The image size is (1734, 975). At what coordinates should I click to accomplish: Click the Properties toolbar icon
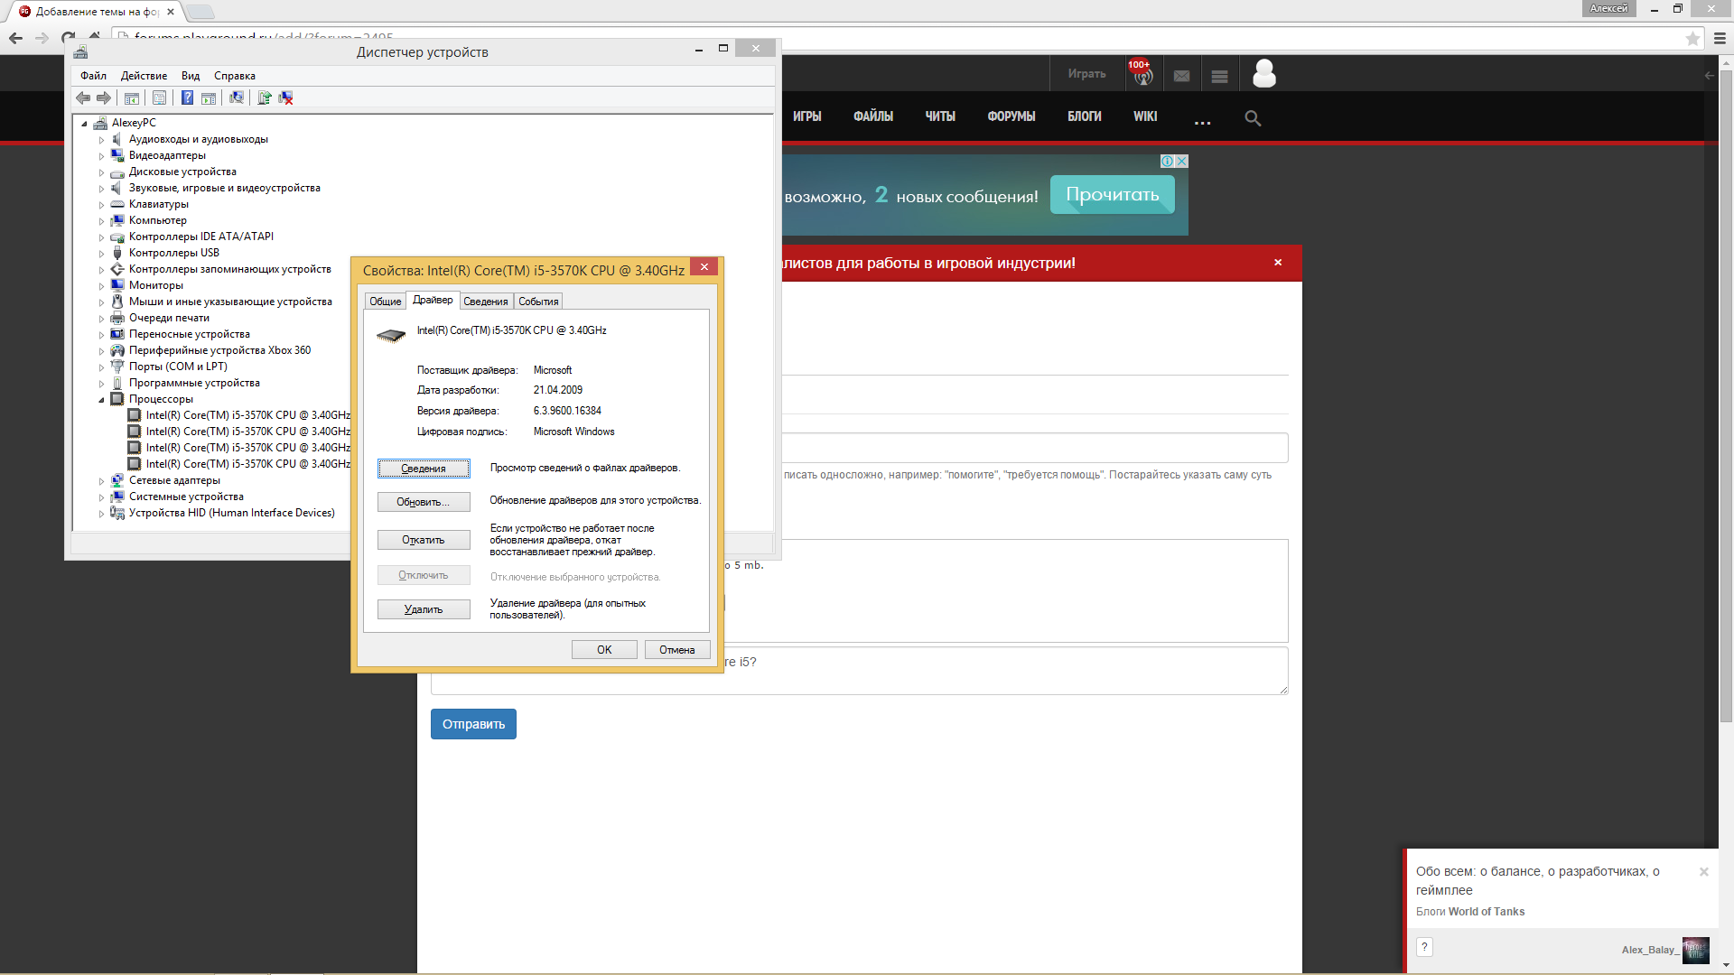click(x=160, y=97)
